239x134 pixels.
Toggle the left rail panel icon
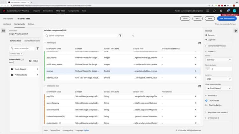click(4, 31)
